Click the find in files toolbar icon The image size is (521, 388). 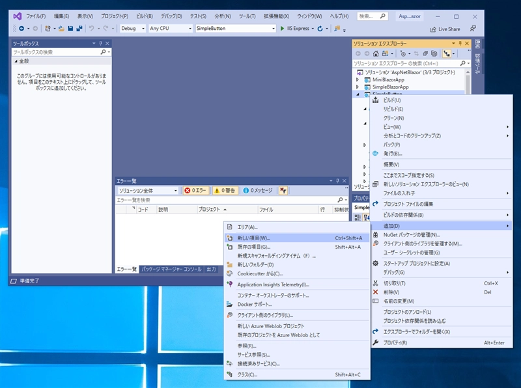point(337,29)
